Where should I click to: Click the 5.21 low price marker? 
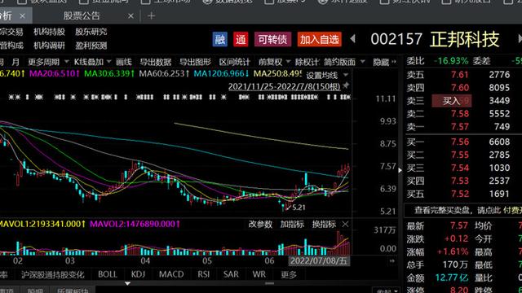[x=299, y=208]
